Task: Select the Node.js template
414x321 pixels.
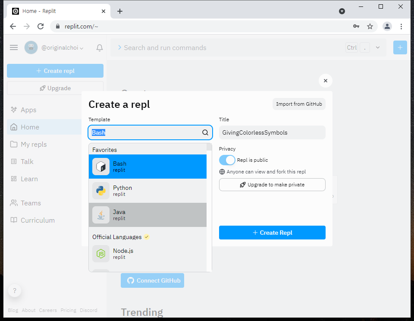Action: (x=147, y=254)
